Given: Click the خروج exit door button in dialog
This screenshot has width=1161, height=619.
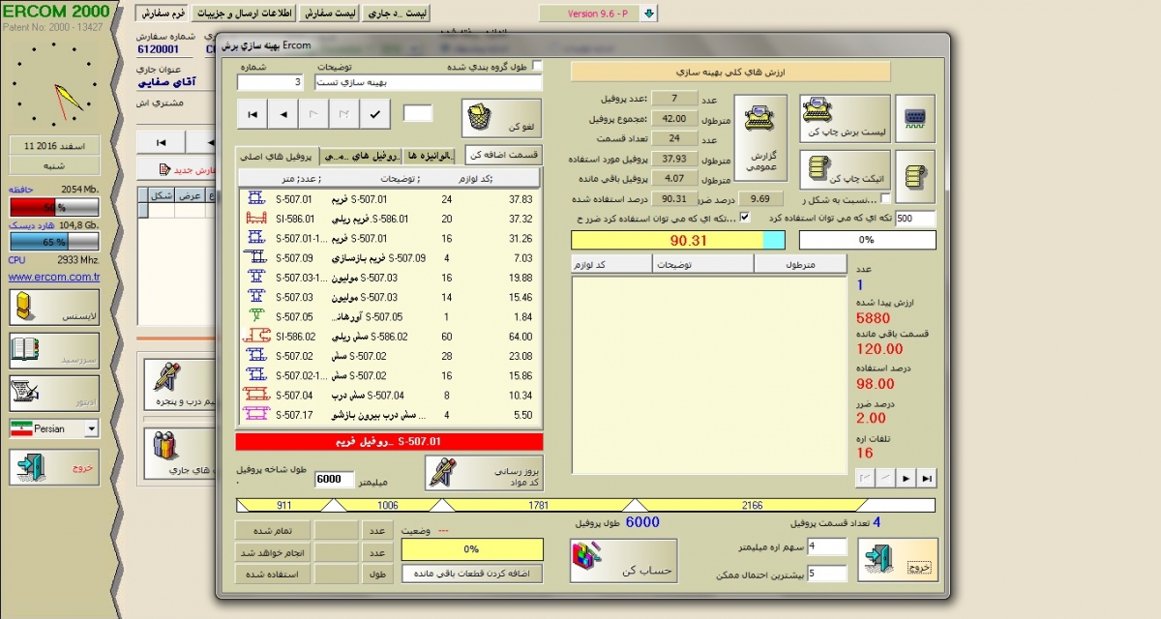Looking at the screenshot, I should pos(898,560).
